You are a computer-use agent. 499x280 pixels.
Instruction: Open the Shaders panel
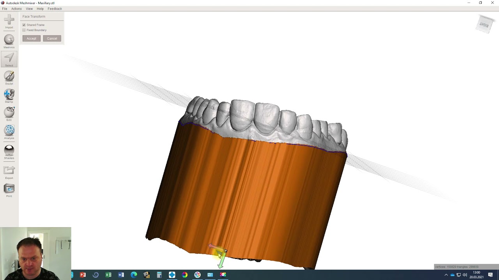(x=9, y=152)
